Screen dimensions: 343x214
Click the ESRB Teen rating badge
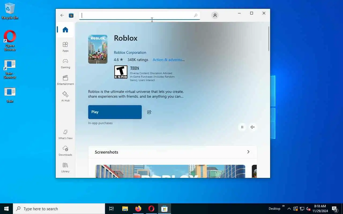[121, 72]
